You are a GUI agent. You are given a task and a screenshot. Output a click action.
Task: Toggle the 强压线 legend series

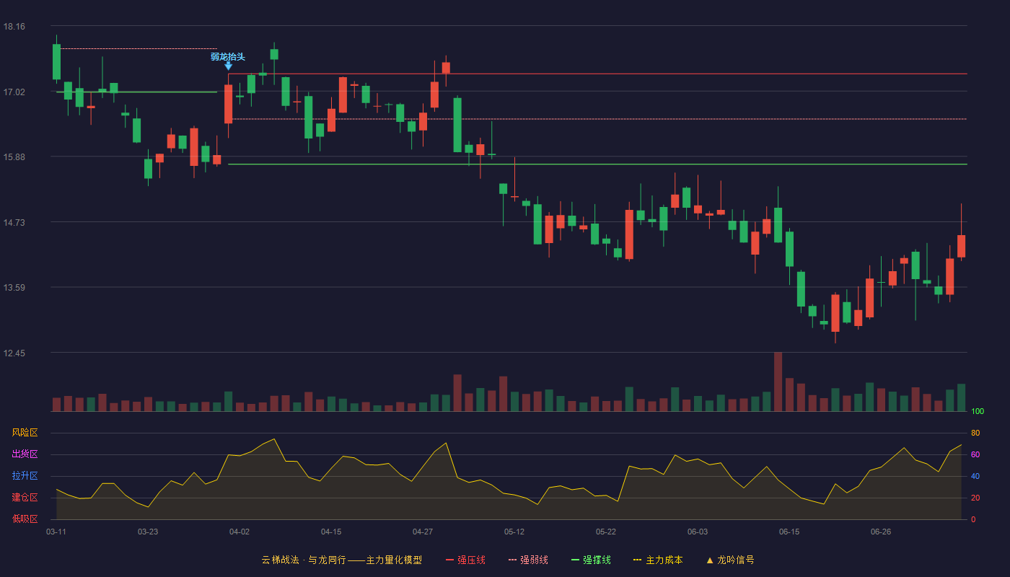click(x=465, y=560)
